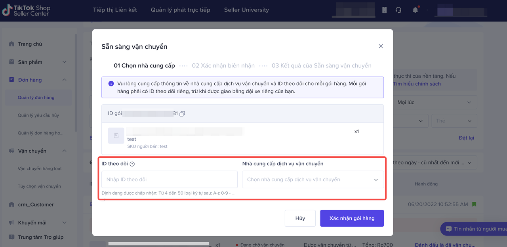Image resolution: width=507 pixels, height=247 pixels.
Task: Click the Xác nhận gói hàng button
Action: (x=352, y=218)
